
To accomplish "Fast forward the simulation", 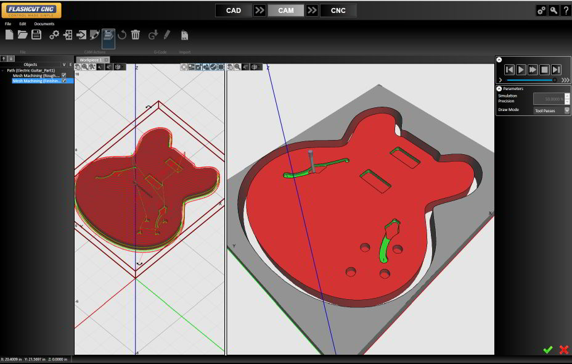I will [x=533, y=69].
